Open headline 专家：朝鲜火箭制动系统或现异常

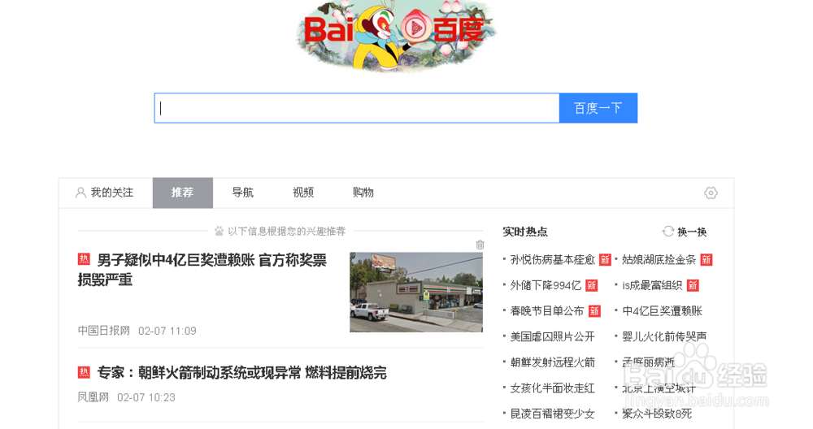[x=241, y=372]
